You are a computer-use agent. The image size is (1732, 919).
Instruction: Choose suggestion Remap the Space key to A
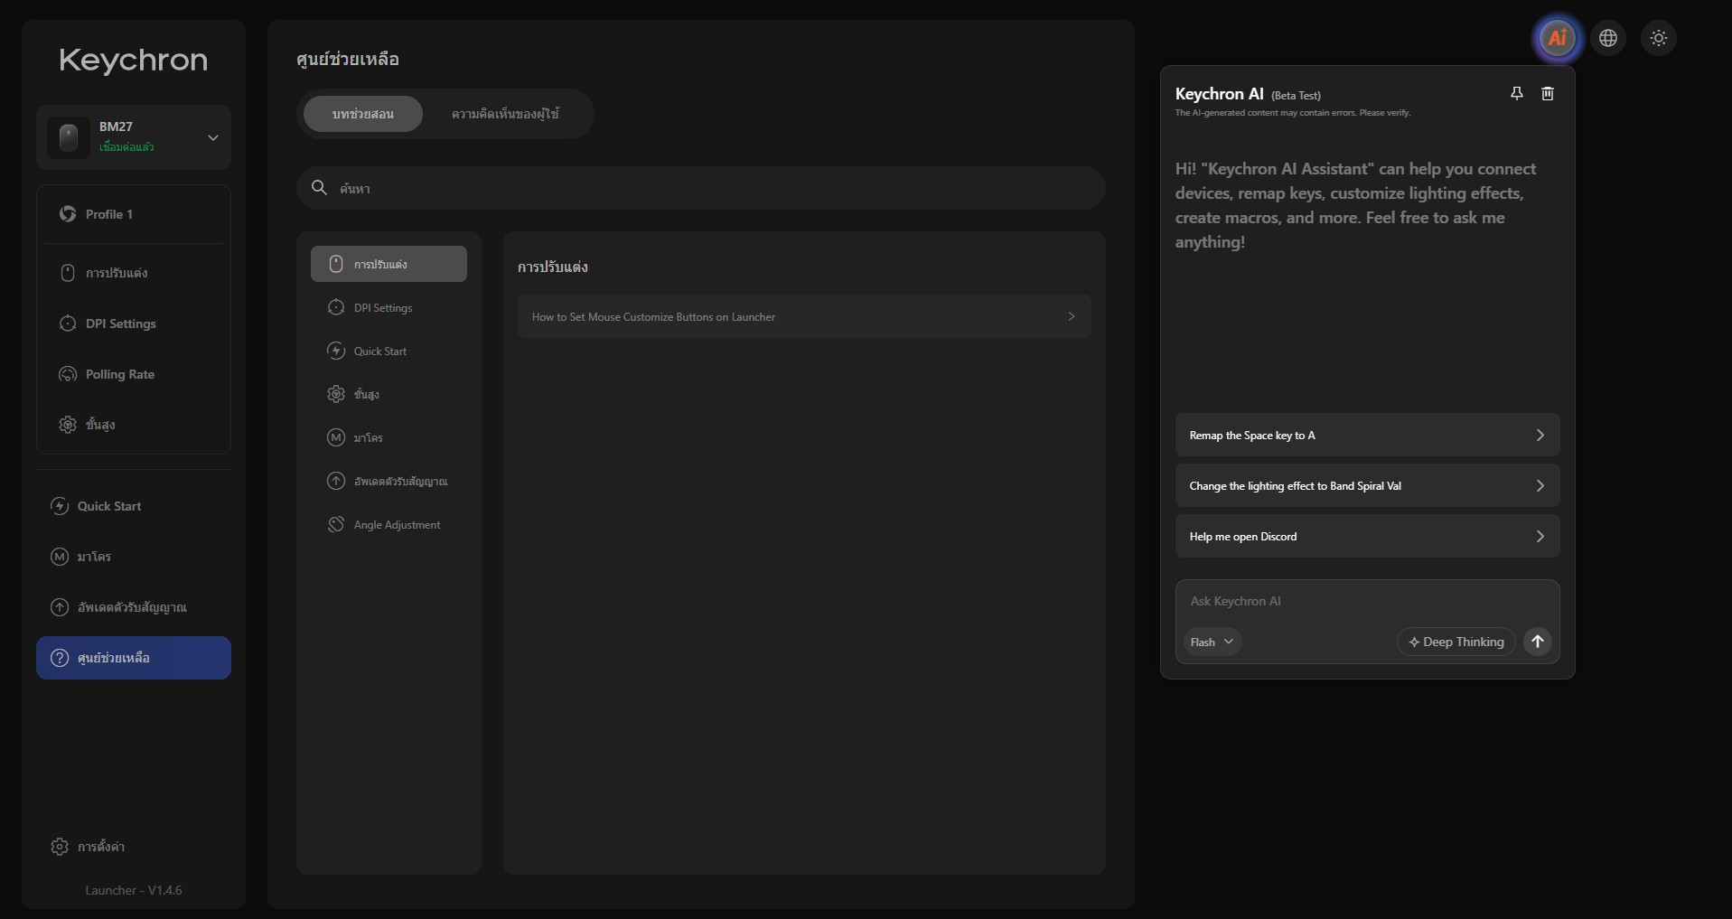pos(1367,436)
